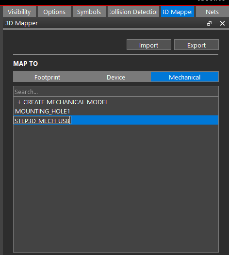Click inside the STEP3D_MECH_USB name edit box
229x255 pixels.
pos(42,120)
